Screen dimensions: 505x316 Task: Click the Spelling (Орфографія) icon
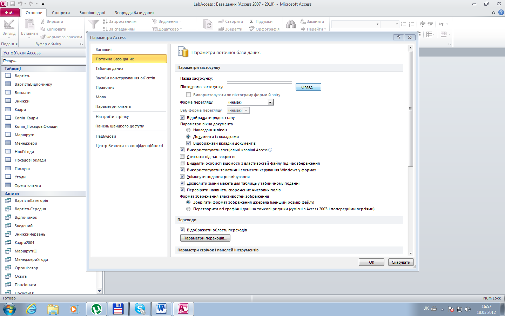point(251,29)
